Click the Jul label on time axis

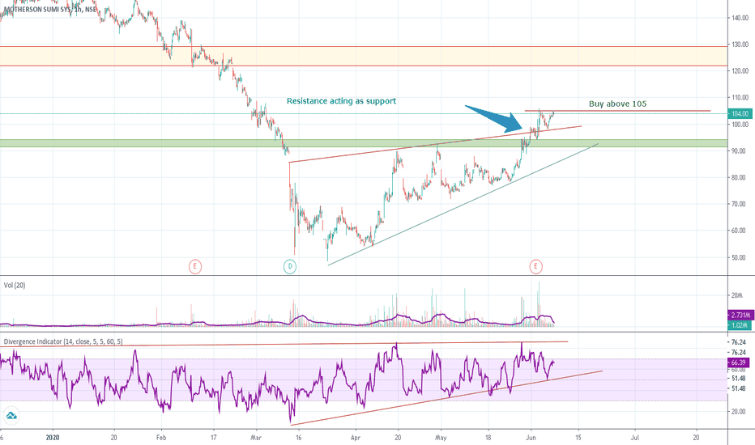pos(635,438)
